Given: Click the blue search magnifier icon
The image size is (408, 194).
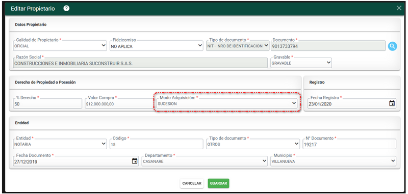Looking at the screenshot, I should 392,46.
